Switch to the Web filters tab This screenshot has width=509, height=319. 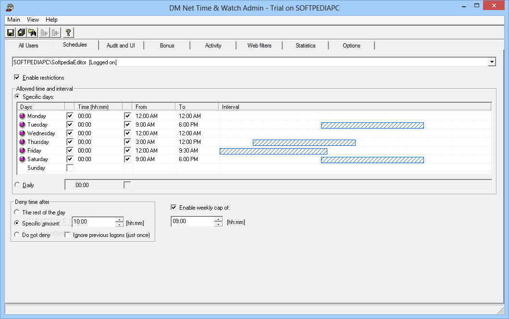pos(260,46)
